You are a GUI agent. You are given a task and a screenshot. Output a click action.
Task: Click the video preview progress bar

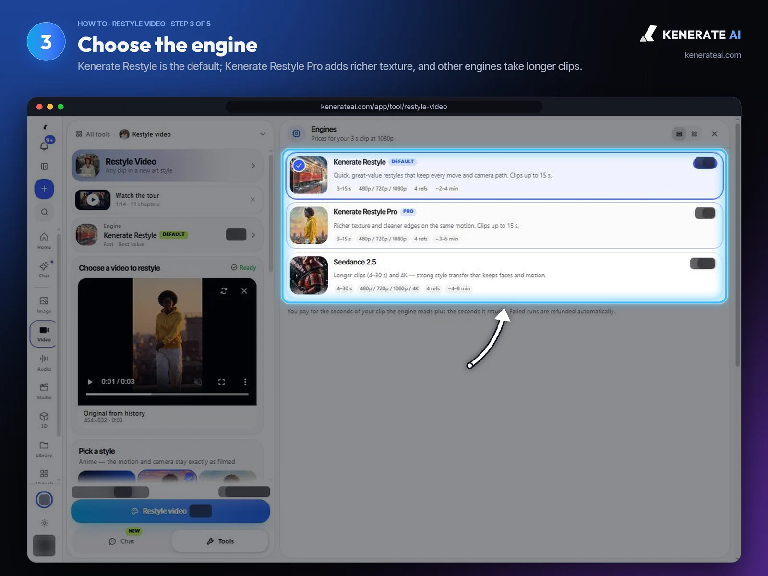167,394
